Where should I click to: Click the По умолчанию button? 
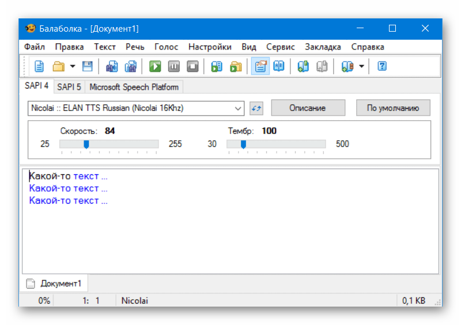click(x=393, y=108)
